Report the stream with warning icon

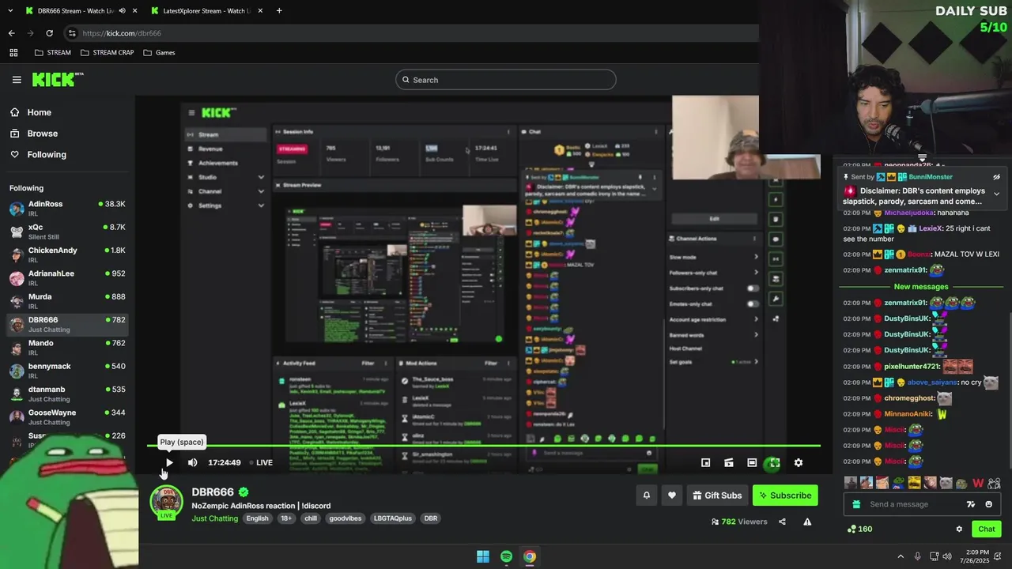click(x=807, y=522)
